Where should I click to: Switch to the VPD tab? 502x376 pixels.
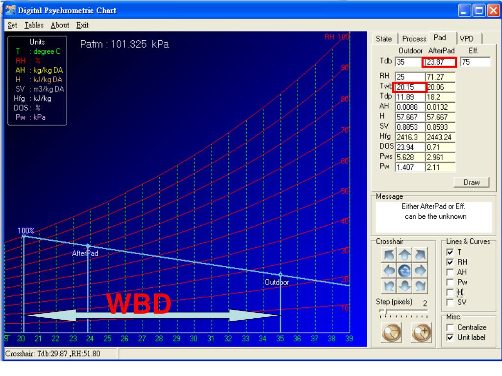(x=468, y=39)
